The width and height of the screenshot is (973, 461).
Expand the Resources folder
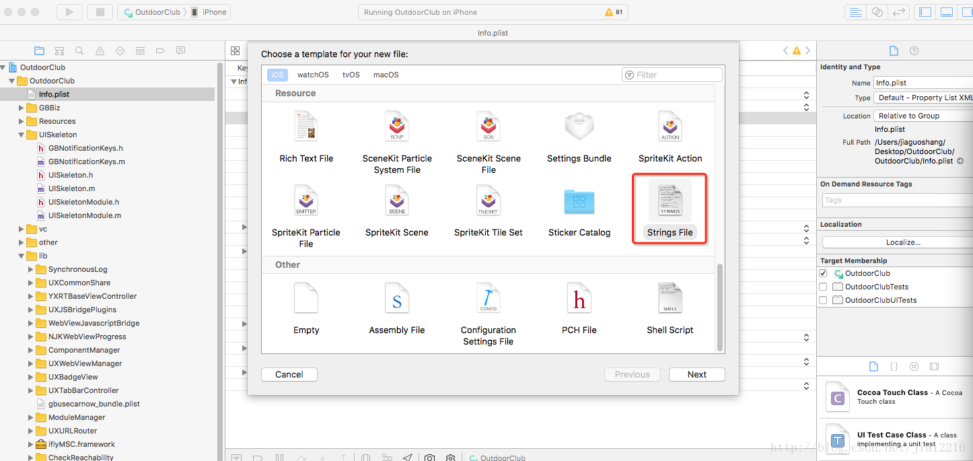22,121
